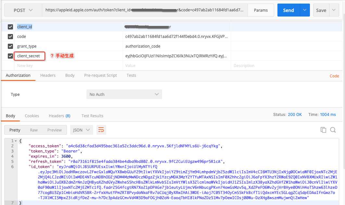The height and width of the screenshot is (205, 345).
Task: Click the new parameter Description field
Action: coord(286,65)
